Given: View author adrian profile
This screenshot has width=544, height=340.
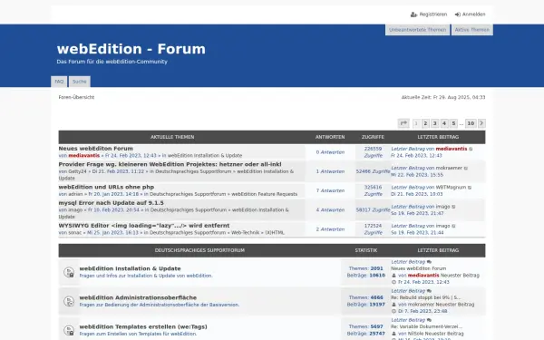Looking at the screenshot, I should coord(75,194).
